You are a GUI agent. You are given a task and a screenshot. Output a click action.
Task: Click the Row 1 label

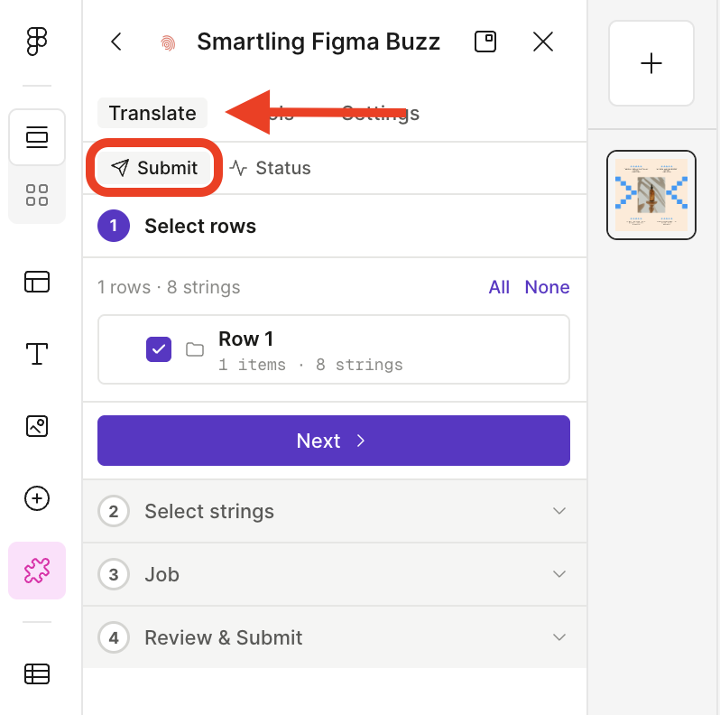point(246,339)
